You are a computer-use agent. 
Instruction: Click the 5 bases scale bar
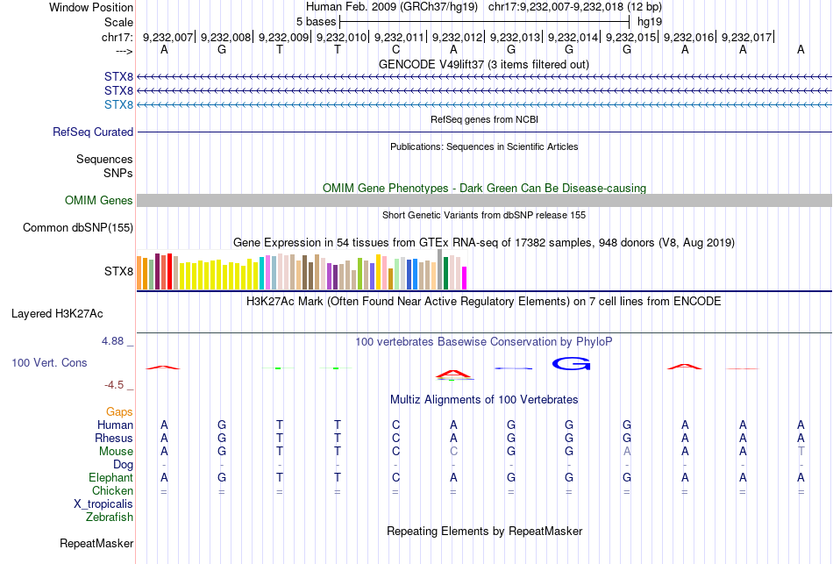(x=485, y=22)
